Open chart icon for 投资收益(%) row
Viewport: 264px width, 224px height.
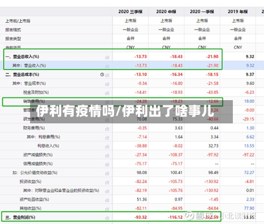tap(107, 182)
